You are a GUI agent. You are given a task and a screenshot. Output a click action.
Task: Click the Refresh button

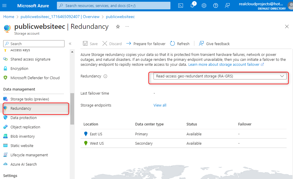pos(180,44)
